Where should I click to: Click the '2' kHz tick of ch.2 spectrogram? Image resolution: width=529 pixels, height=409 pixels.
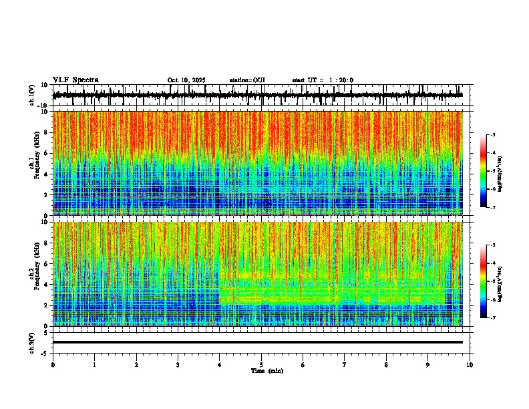pyautogui.click(x=46, y=305)
